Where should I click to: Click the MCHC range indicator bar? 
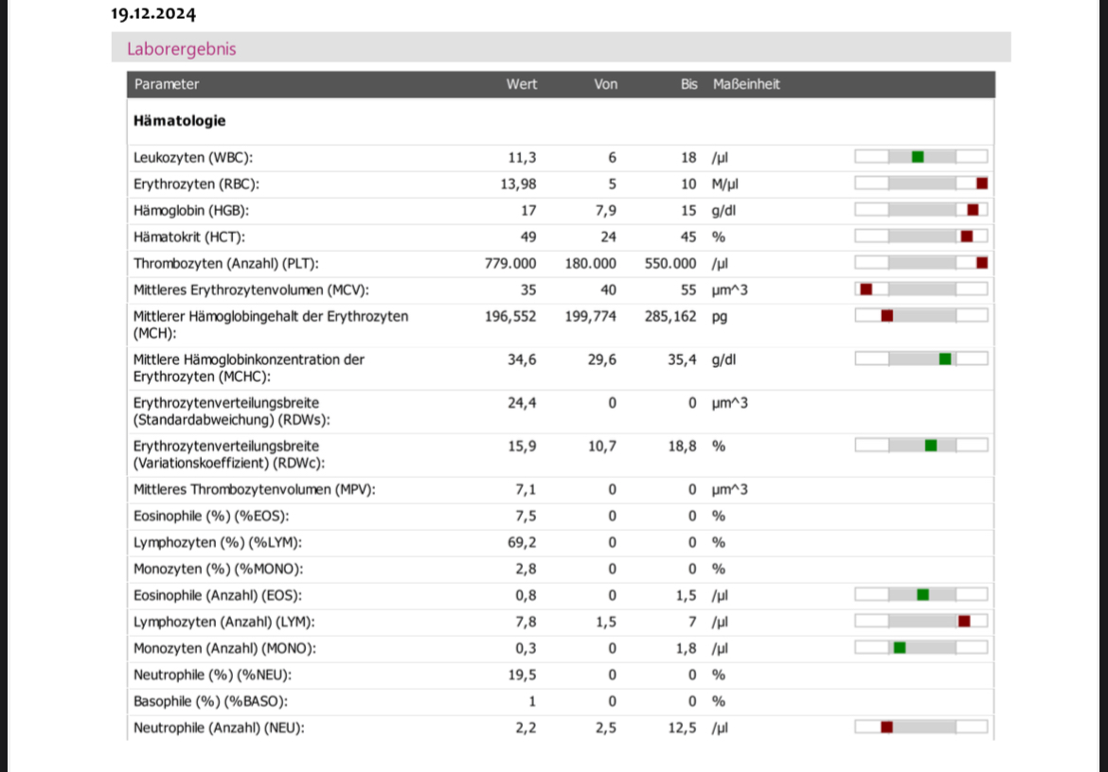pyautogui.click(x=921, y=360)
